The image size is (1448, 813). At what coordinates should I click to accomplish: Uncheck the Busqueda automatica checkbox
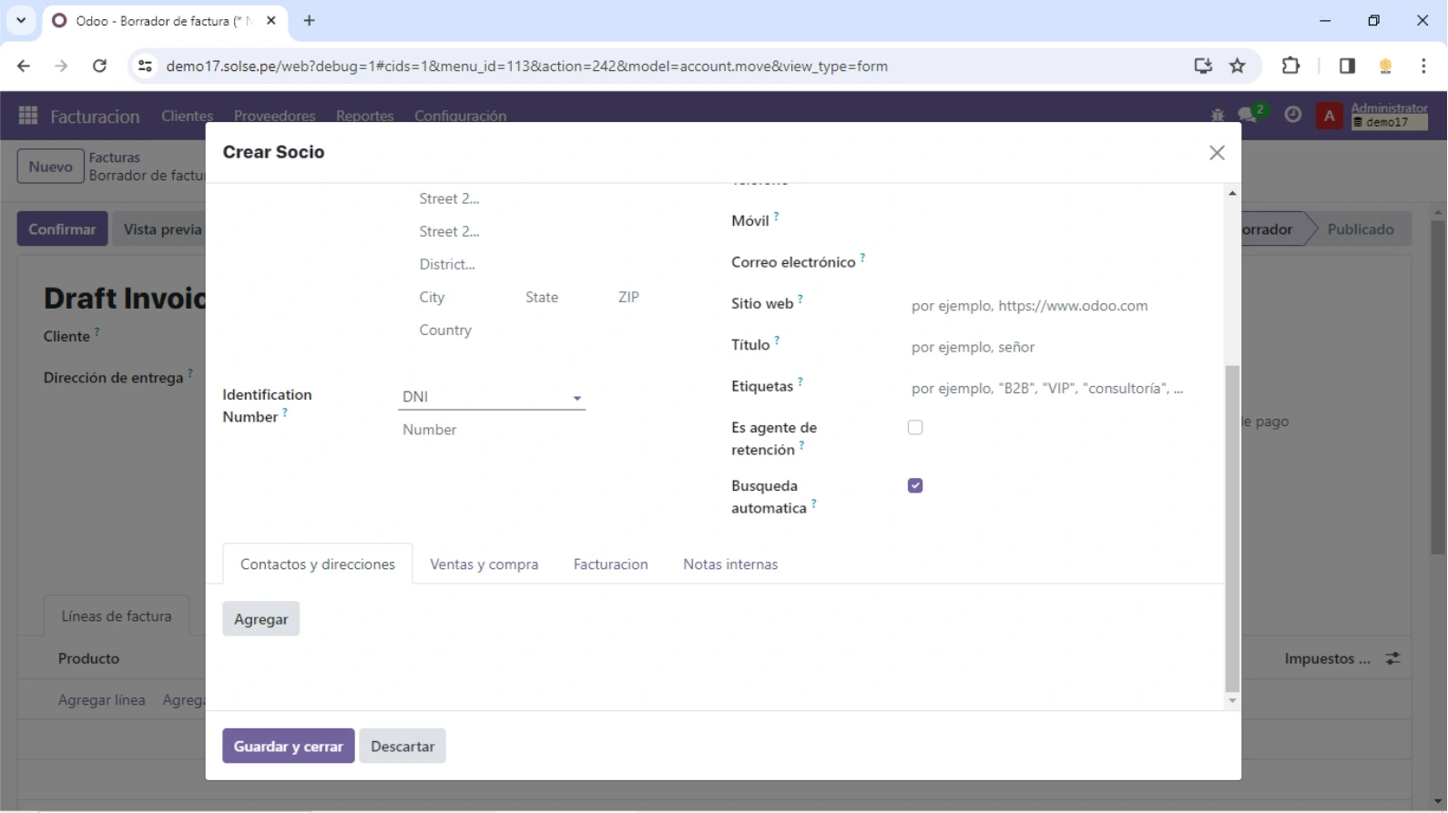[x=915, y=485]
